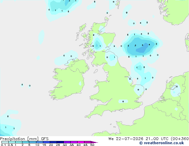
Task: Select the 2–5 mm legend color swatch
Action: pos(26,142)
